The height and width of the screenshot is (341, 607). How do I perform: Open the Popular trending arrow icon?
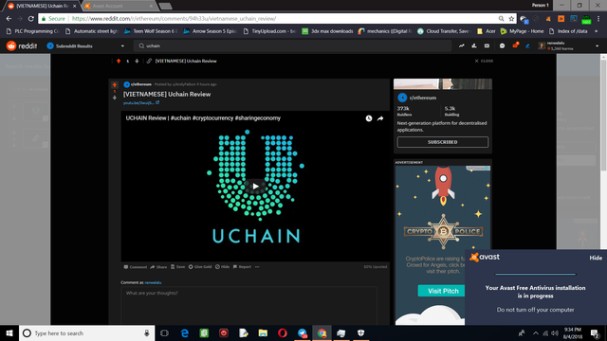(462, 46)
